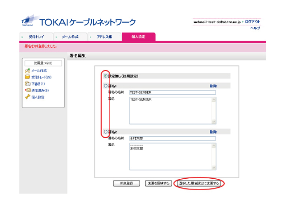
Task: Click the ログアウト link
Action: [253, 22]
